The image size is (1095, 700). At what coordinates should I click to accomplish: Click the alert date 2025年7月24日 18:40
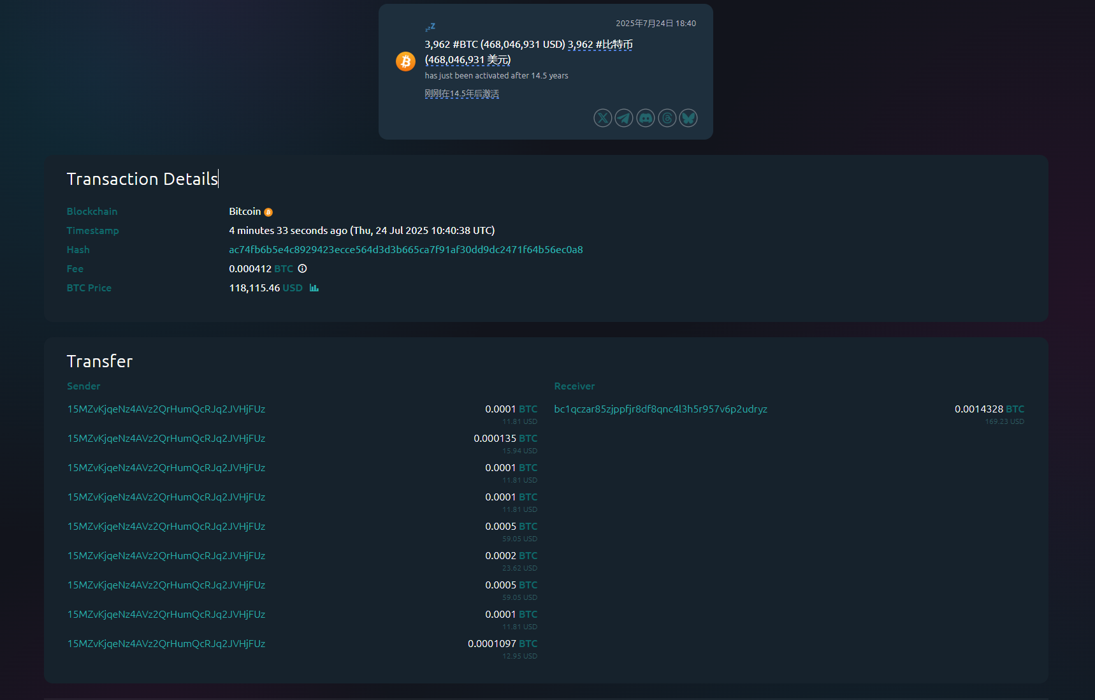(655, 24)
